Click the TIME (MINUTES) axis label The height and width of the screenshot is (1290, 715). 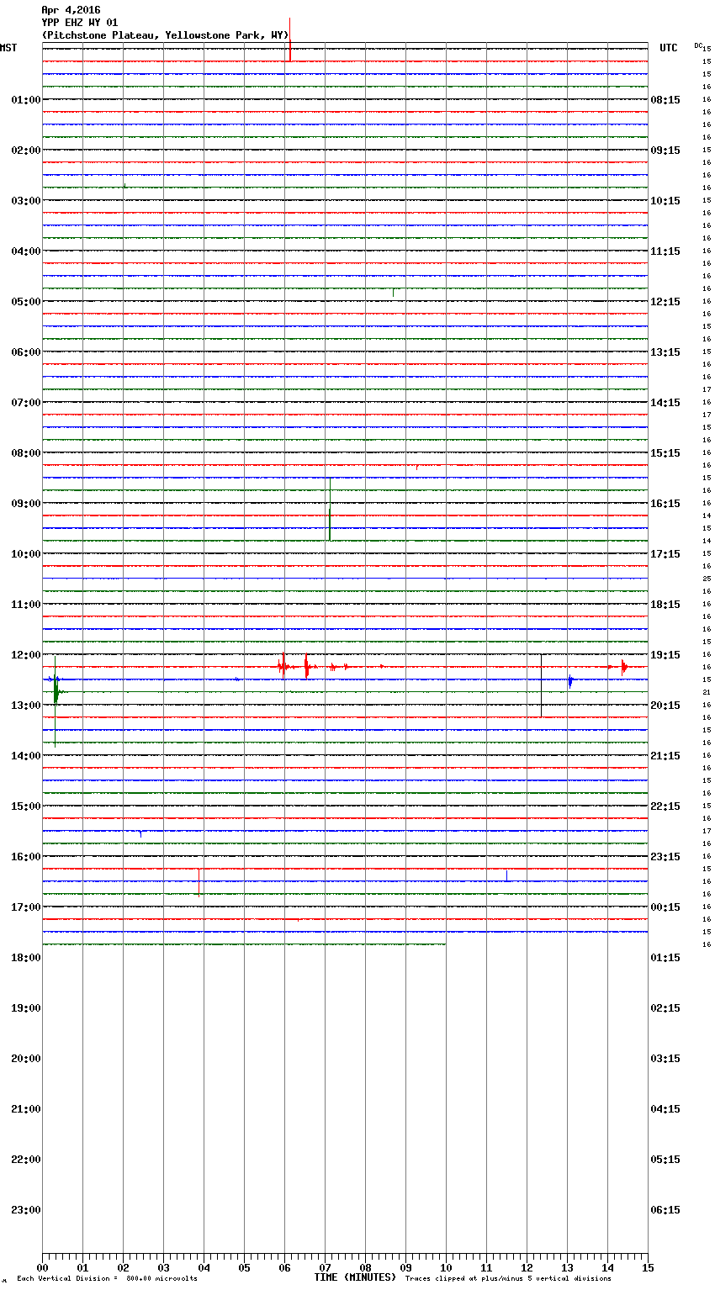click(x=355, y=1277)
